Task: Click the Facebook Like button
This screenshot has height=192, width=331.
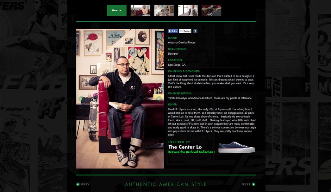Action: [173, 31]
